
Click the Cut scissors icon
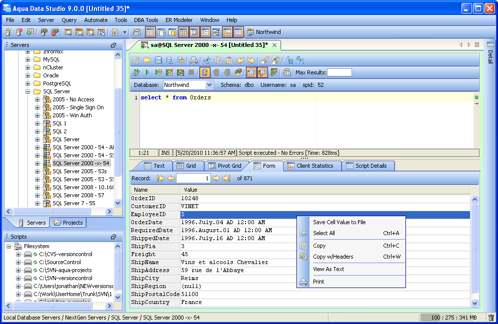tap(206, 60)
